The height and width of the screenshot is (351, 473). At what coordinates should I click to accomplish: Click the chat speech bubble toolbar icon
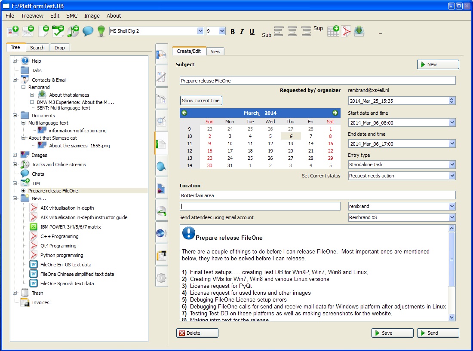88,31
